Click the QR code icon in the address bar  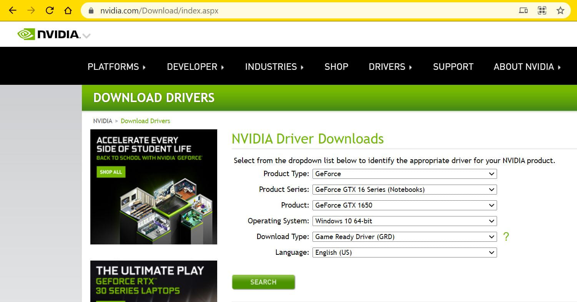(542, 10)
